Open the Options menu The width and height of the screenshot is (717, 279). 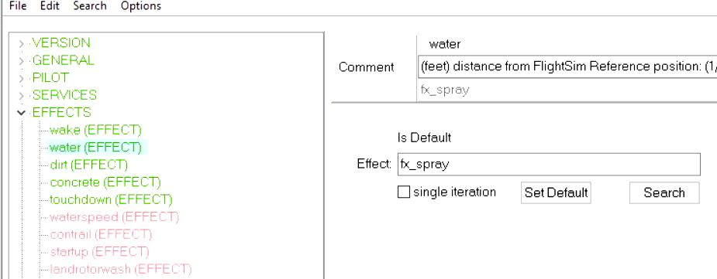[141, 6]
